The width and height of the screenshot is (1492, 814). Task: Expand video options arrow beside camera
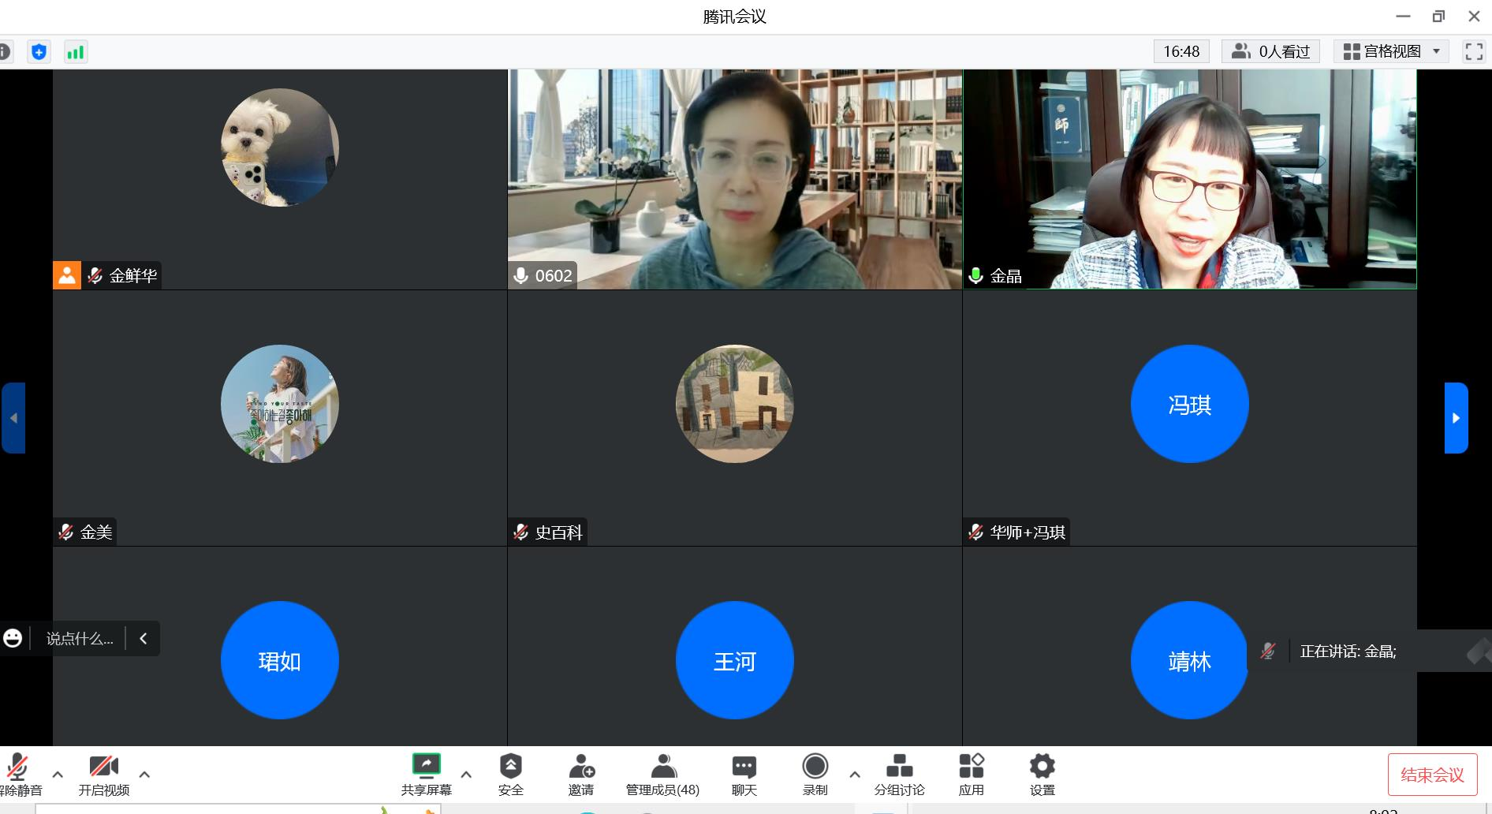tap(144, 775)
